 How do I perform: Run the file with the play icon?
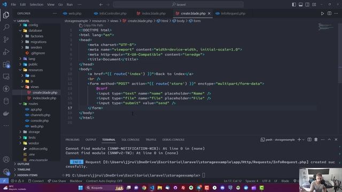click(x=322, y=13)
